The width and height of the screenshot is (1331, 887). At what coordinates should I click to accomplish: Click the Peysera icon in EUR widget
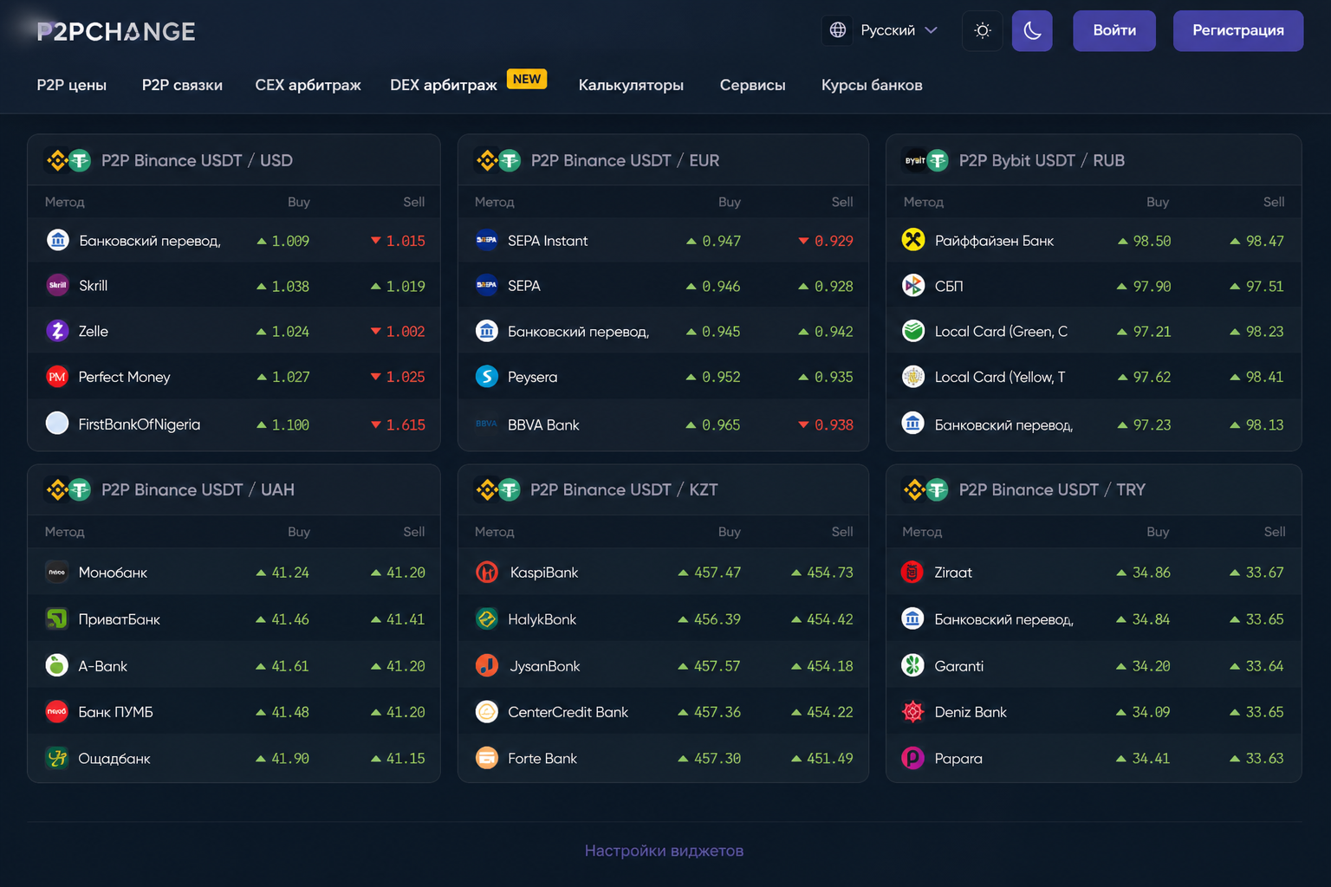click(487, 377)
